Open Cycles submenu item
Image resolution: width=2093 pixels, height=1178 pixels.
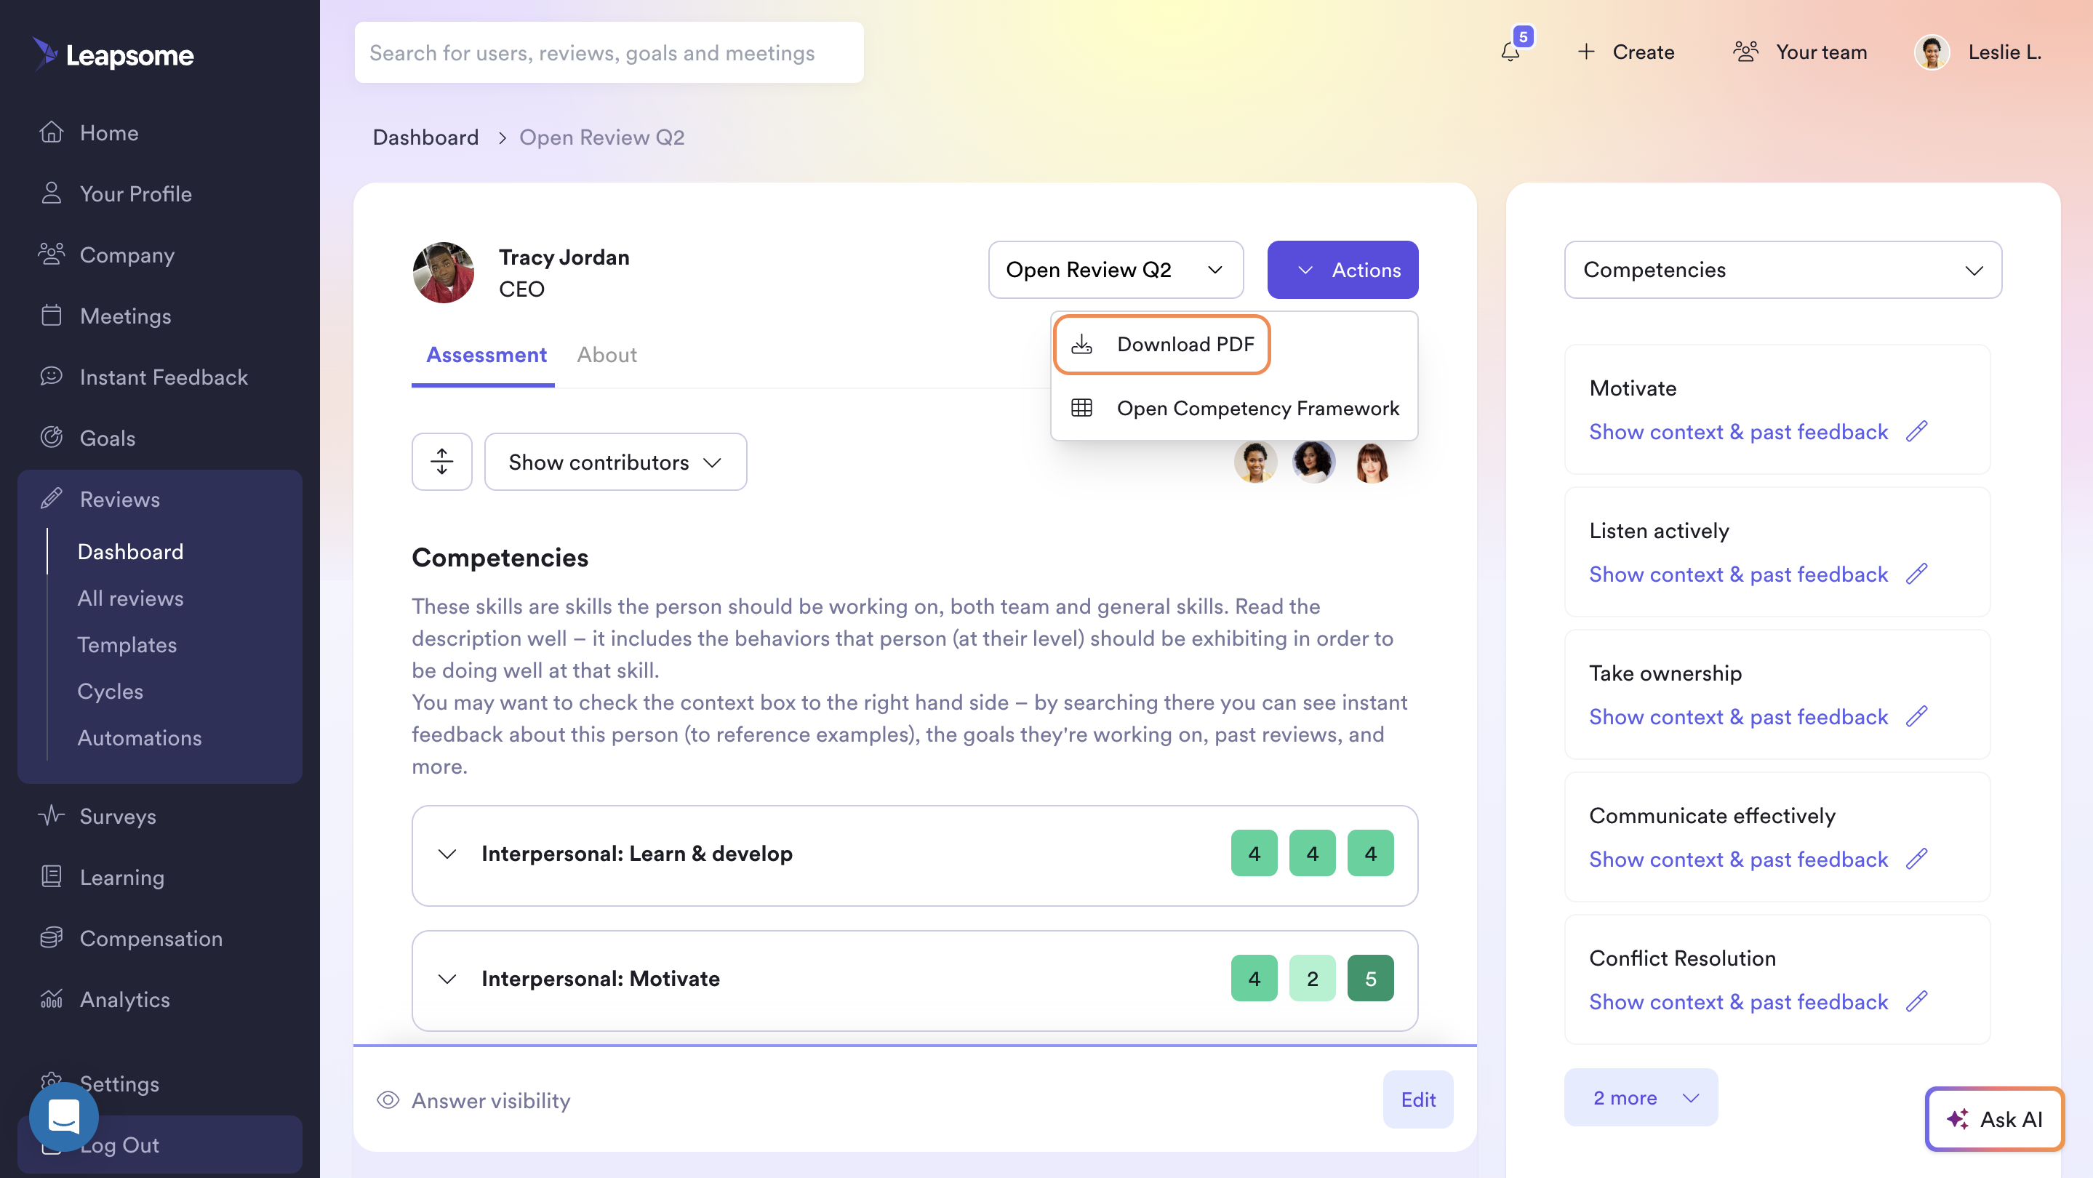[x=111, y=691]
